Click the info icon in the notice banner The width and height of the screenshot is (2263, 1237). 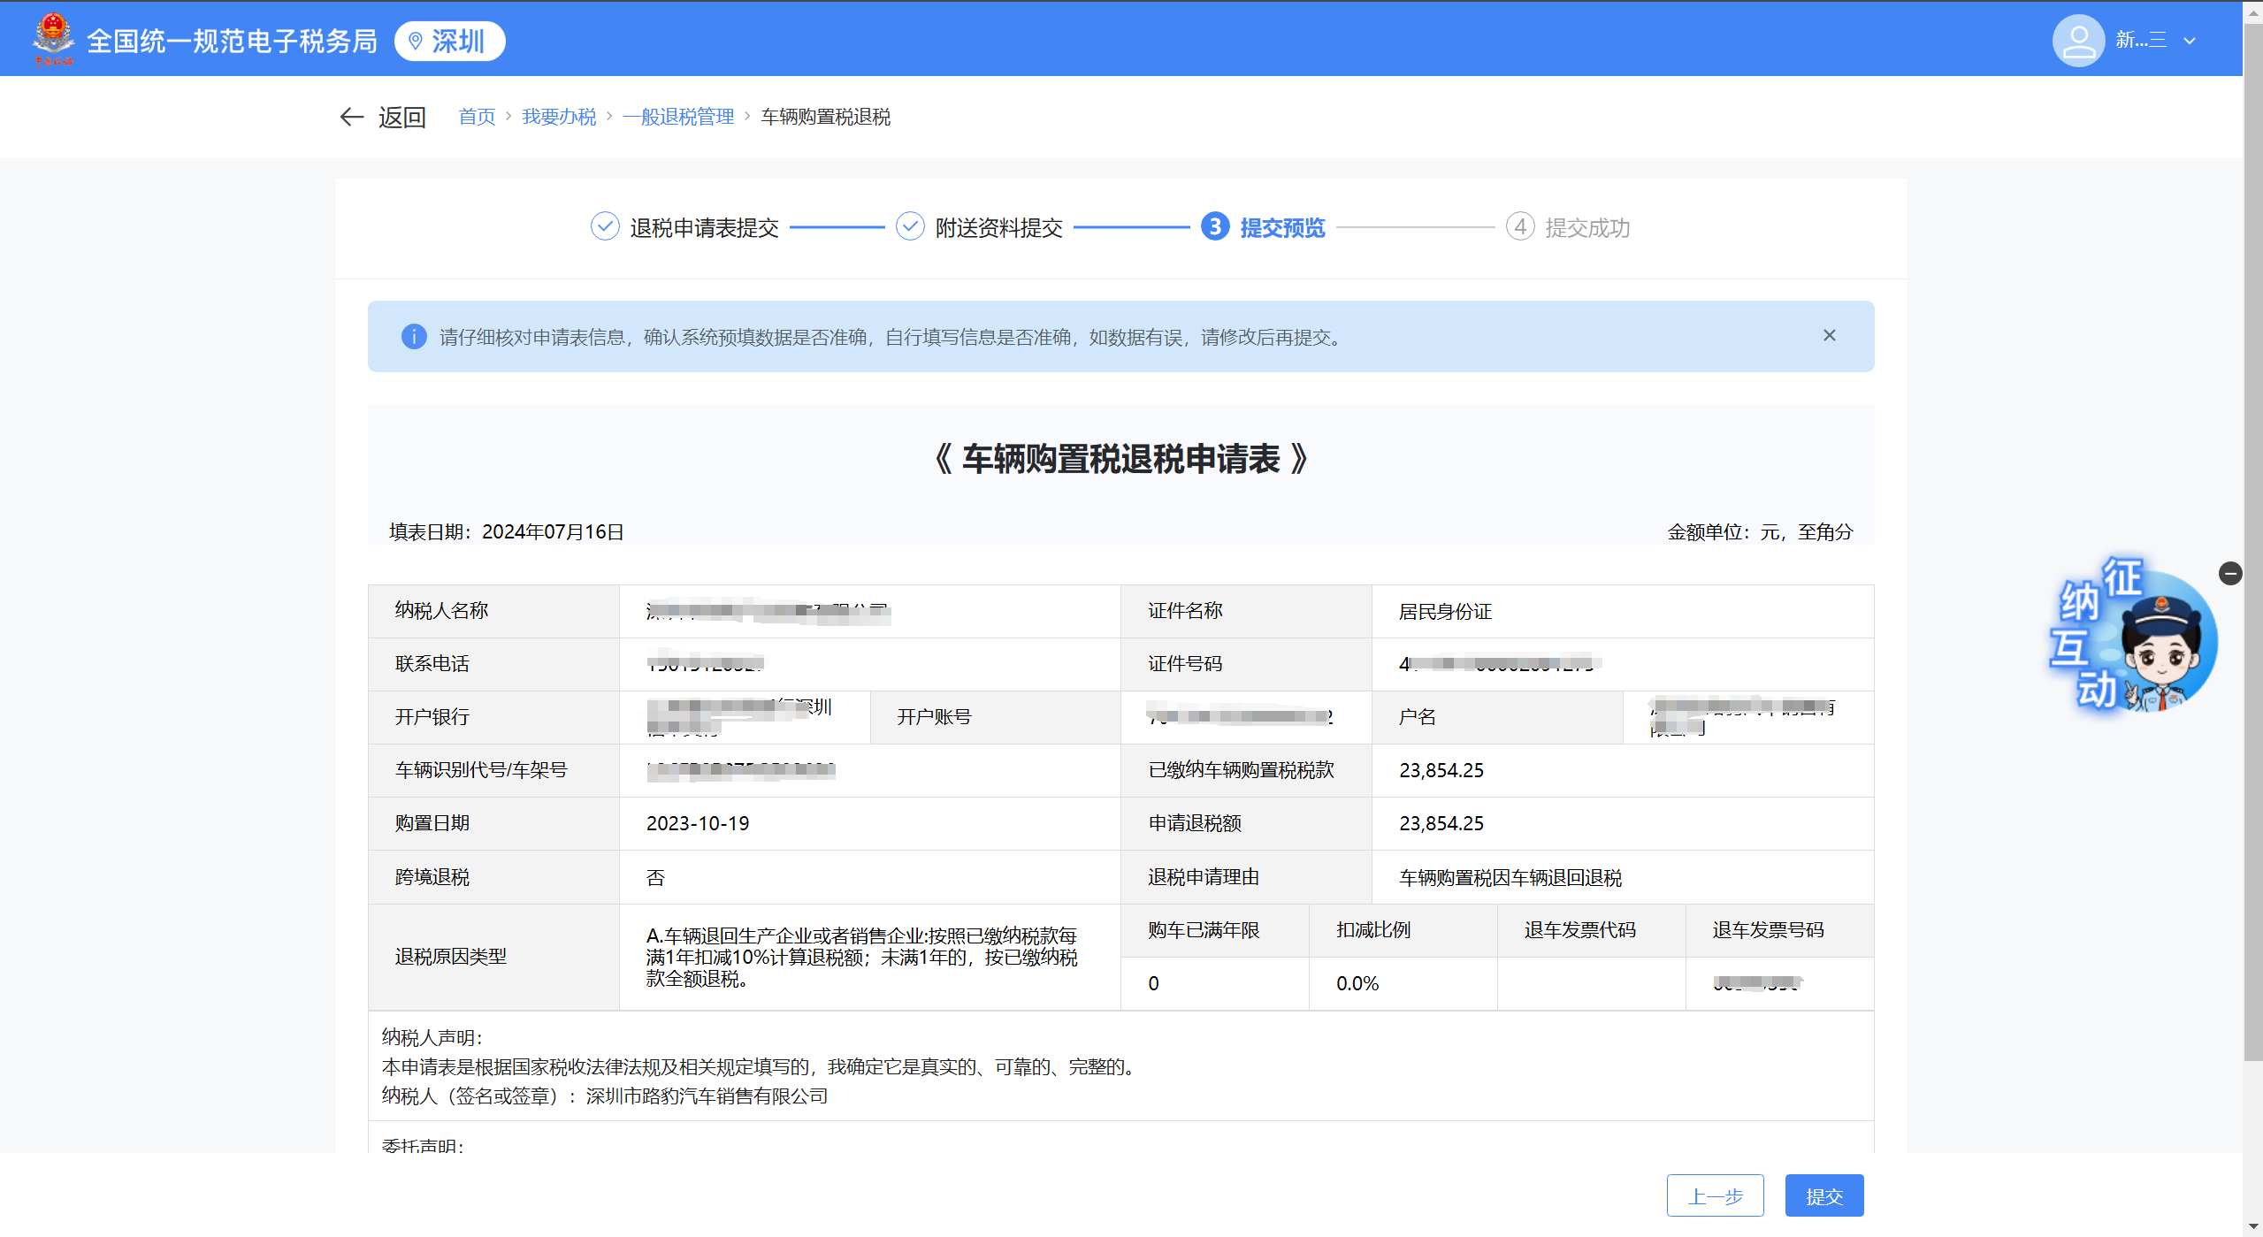414,337
